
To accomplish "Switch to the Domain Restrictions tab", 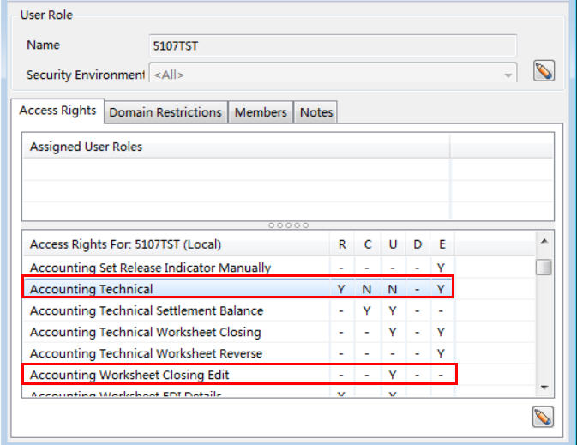I will 165,112.
